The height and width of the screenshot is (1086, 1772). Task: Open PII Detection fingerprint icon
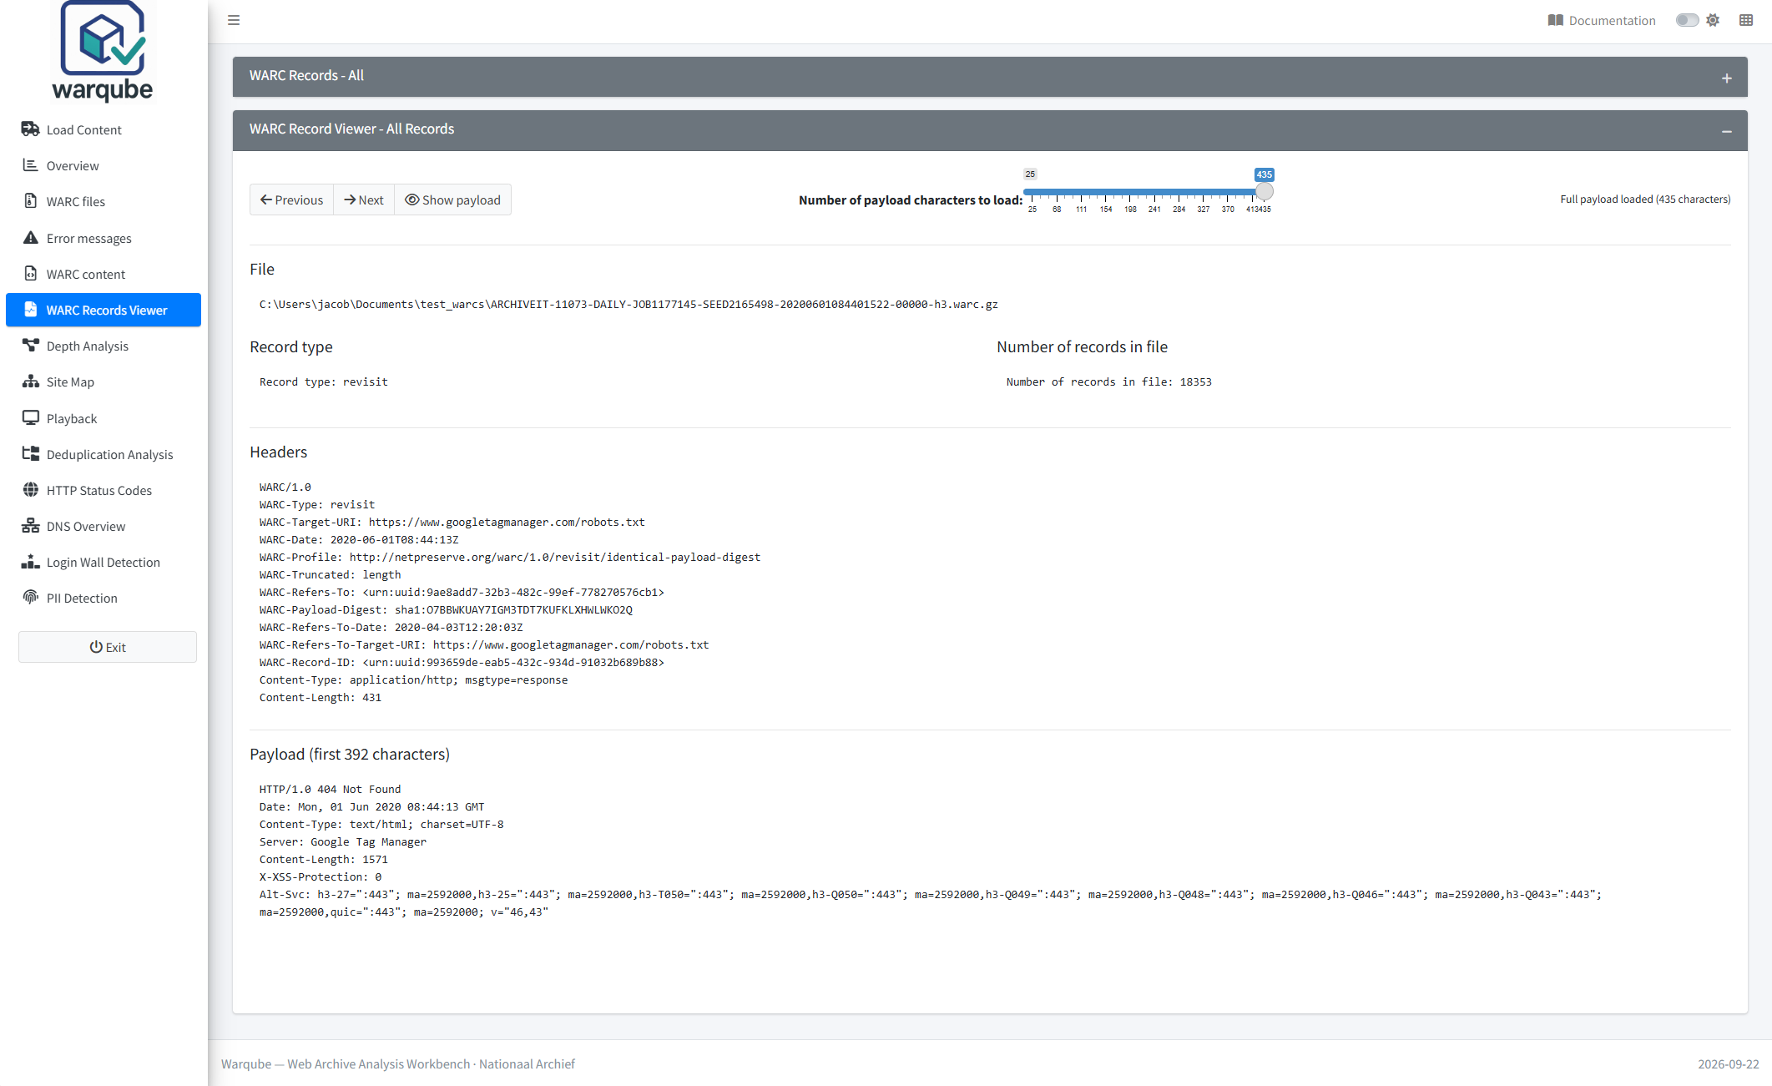[31, 598]
